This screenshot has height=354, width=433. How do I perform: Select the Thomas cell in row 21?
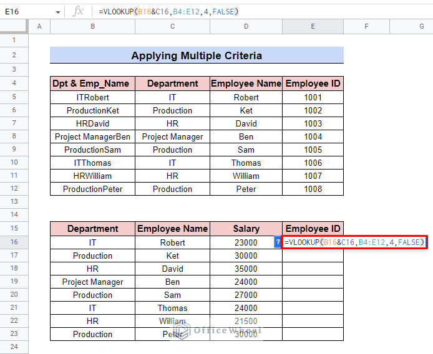(172, 308)
